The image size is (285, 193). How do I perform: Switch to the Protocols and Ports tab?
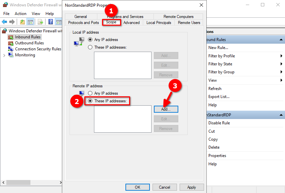tap(83, 23)
